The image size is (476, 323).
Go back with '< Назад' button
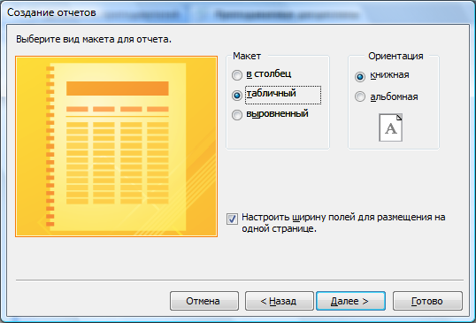click(x=280, y=301)
